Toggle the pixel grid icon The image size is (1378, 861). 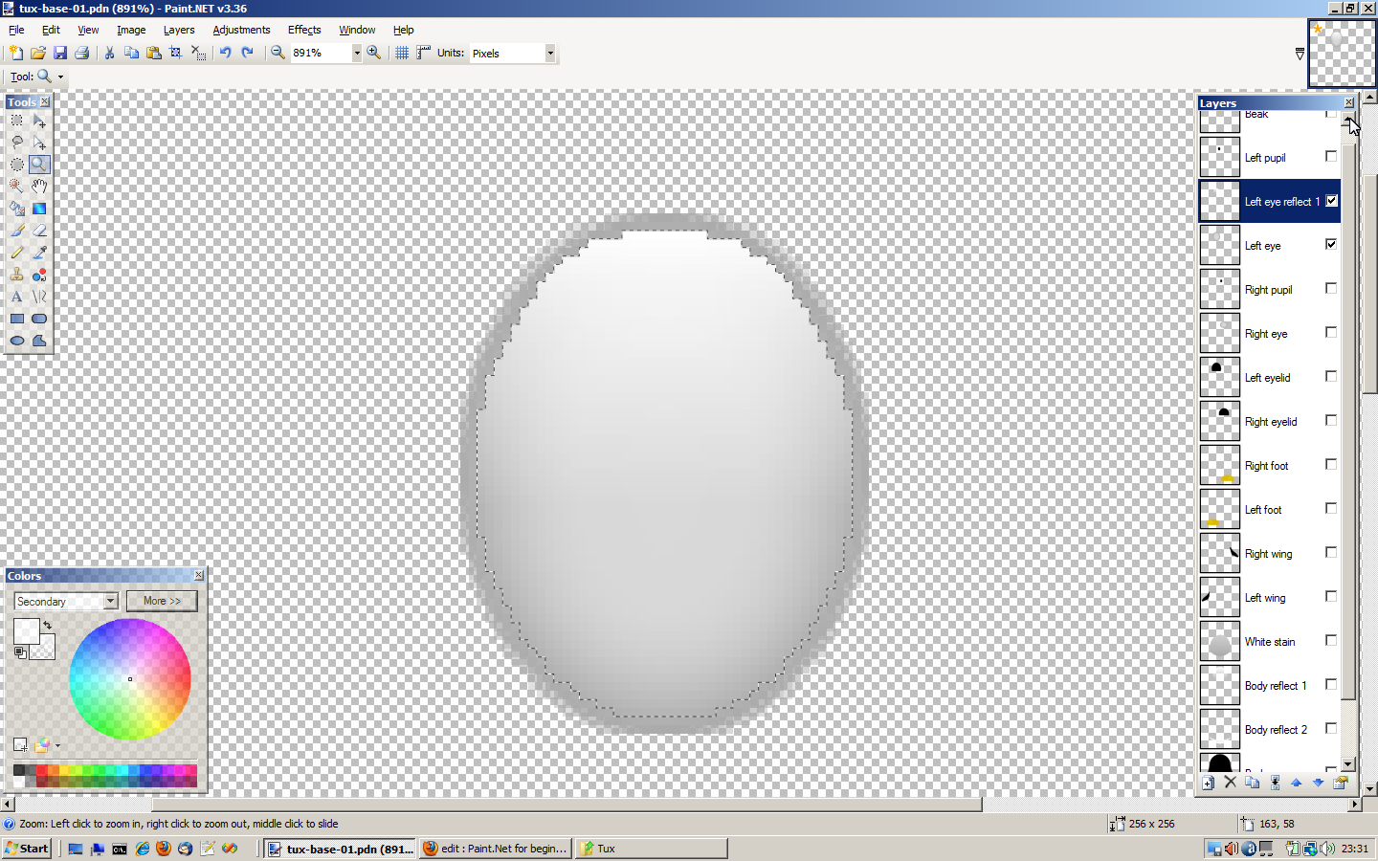click(x=402, y=53)
